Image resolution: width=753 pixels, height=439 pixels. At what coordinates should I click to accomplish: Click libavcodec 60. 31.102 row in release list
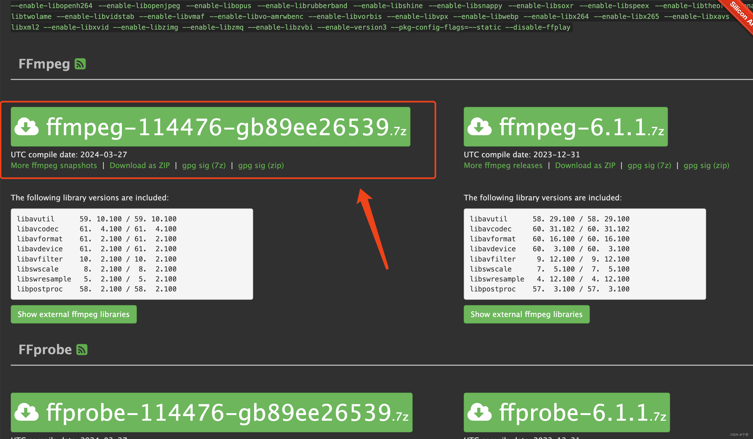pyautogui.click(x=549, y=229)
